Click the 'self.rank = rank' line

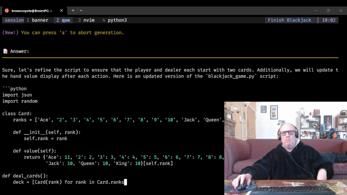pos(46,138)
